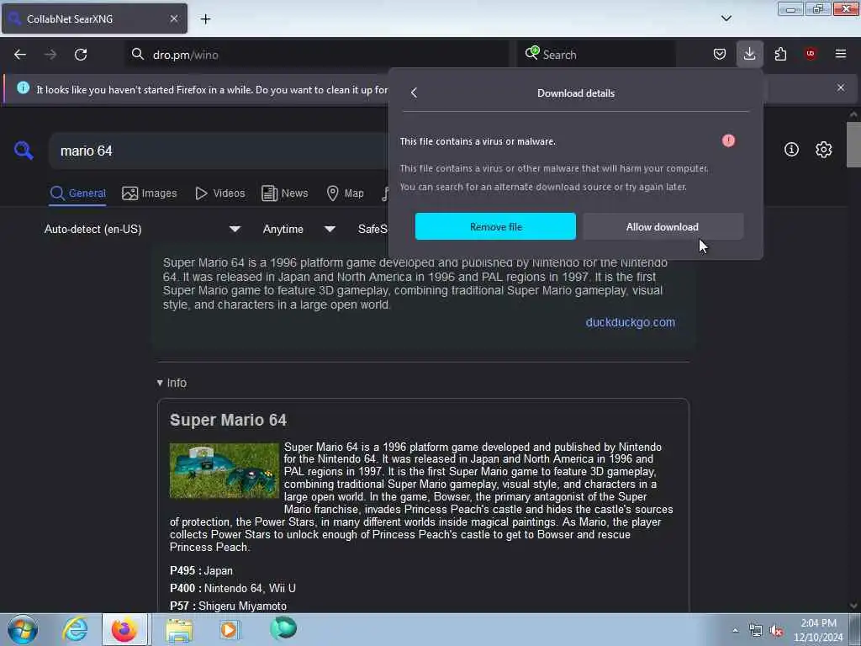Close the CollabNet SearXNG tab
The width and height of the screenshot is (861, 646).
pos(173,19)
